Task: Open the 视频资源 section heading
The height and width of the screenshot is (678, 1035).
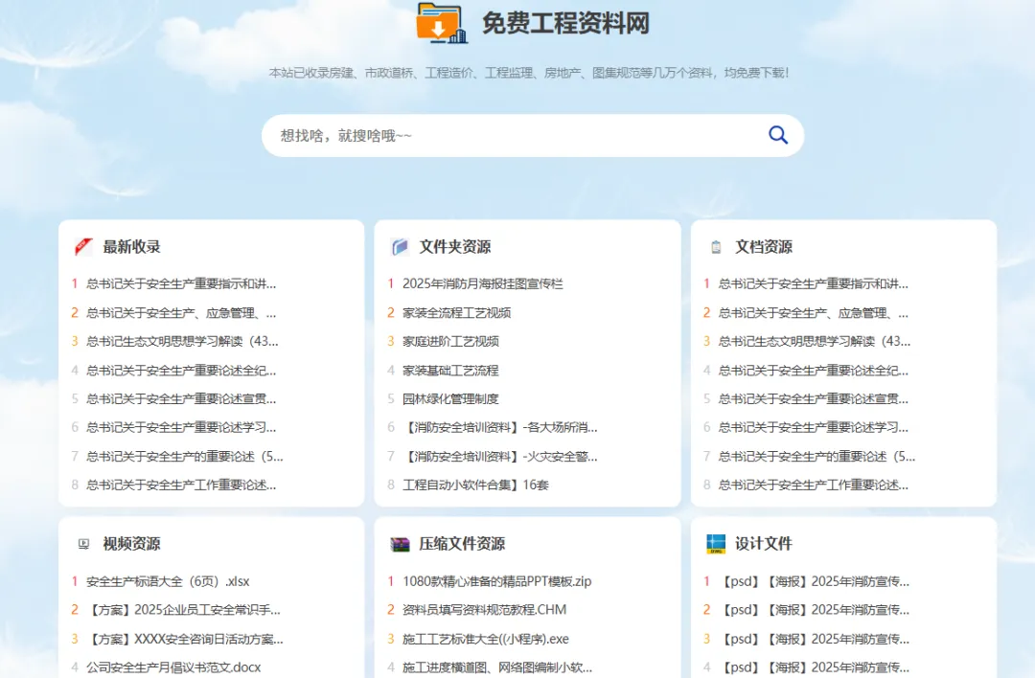Action: (x=131, y=544)
